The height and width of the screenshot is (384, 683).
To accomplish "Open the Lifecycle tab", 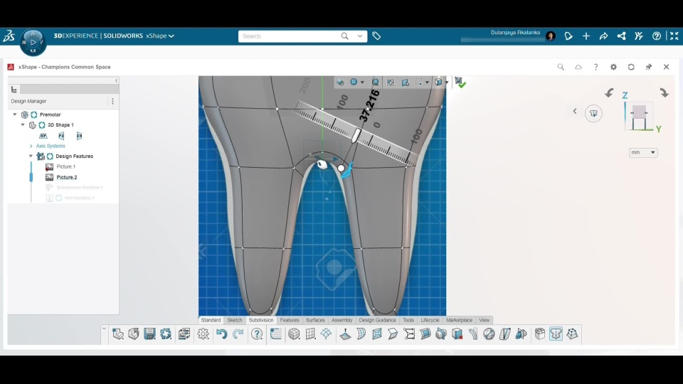I will pyautogui.click(x=430, y=320).
